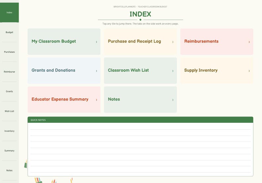This screenshot has width=262, height=183.
Task: Click the Quick Notes header bar
Action: tap(140, 120)
